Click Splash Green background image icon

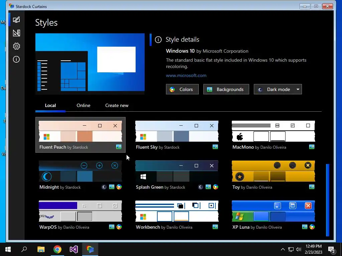click(208, 187)
